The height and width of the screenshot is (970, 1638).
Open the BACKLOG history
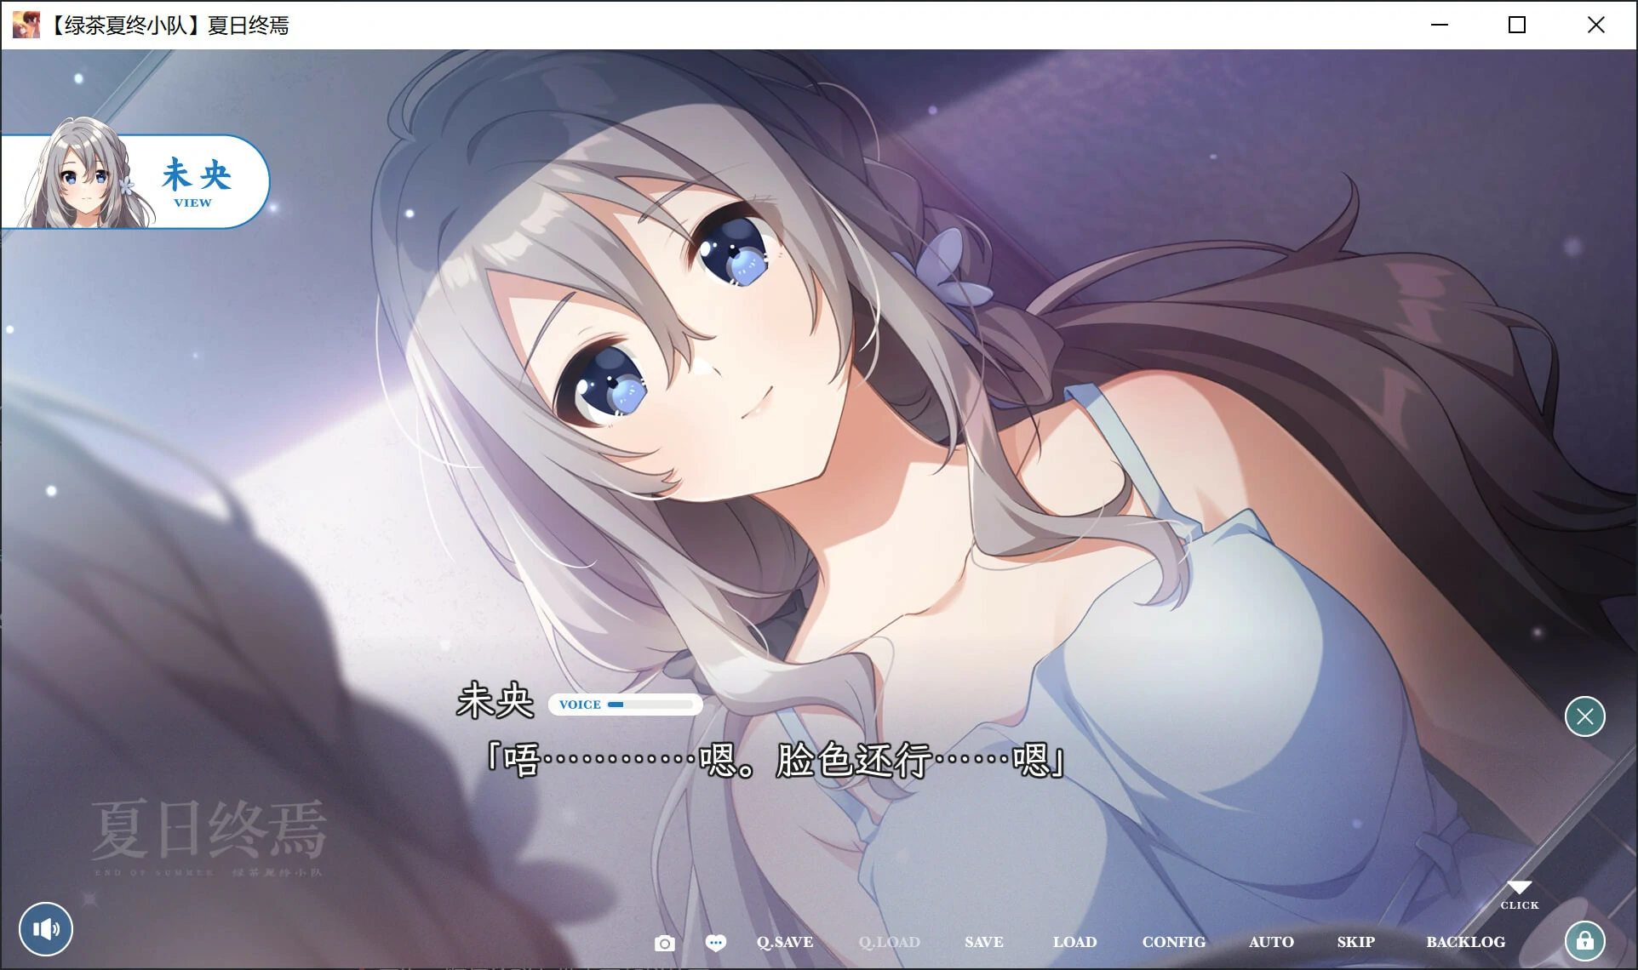tap(1465, 942)
